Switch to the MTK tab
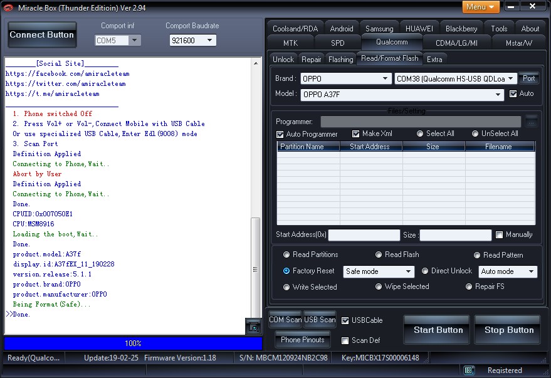Viewport: 551px width, 378px height. coord(291,43)
